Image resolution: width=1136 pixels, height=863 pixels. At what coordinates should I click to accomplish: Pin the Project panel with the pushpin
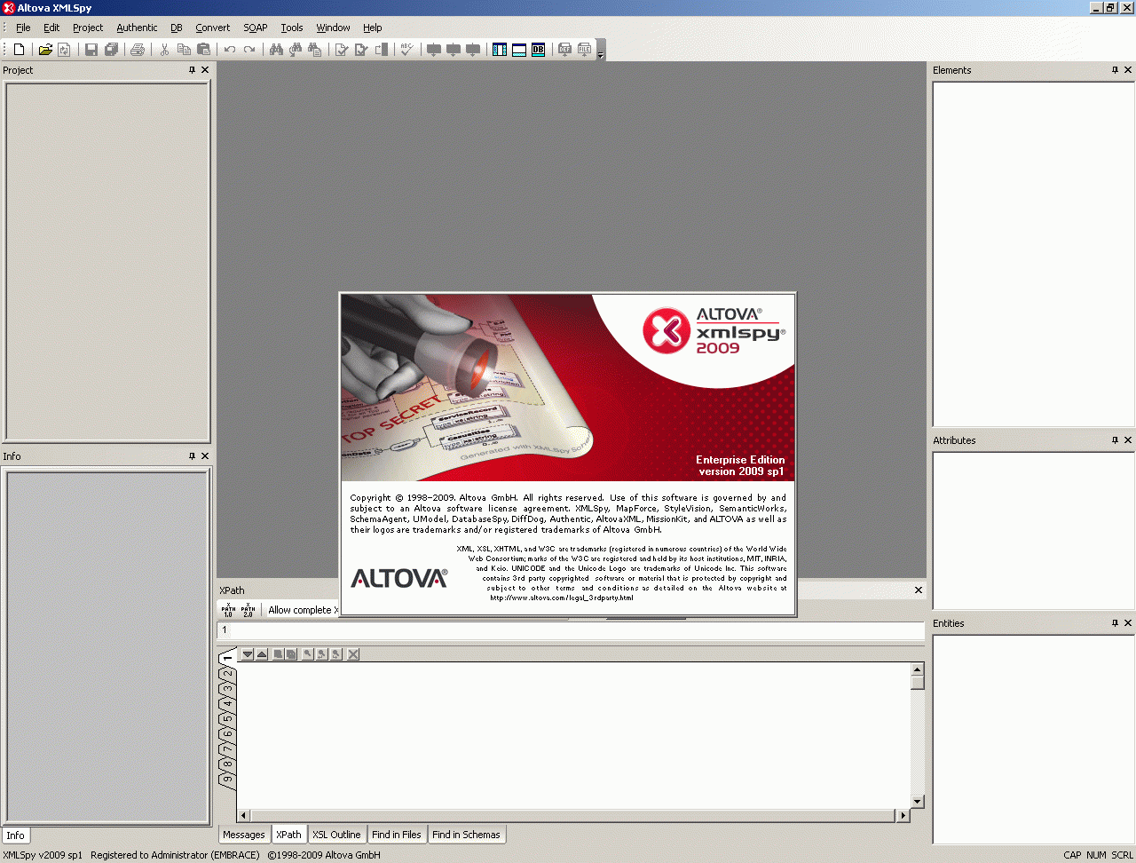point(192,70)
